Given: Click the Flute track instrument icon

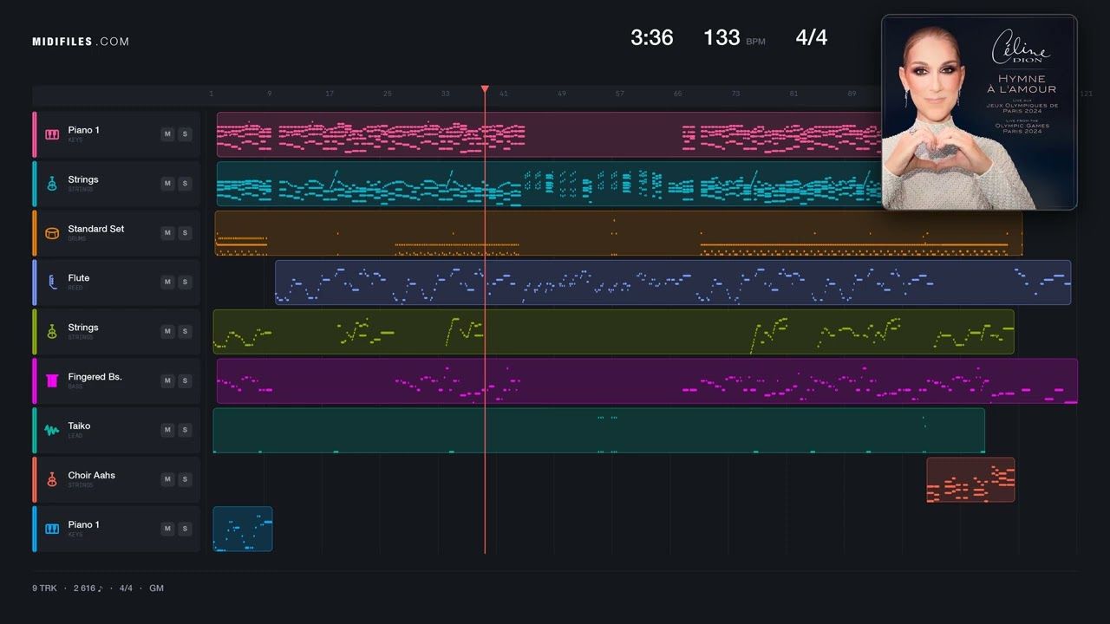Looking at the screenshot, I should click(x=52, y=283).
